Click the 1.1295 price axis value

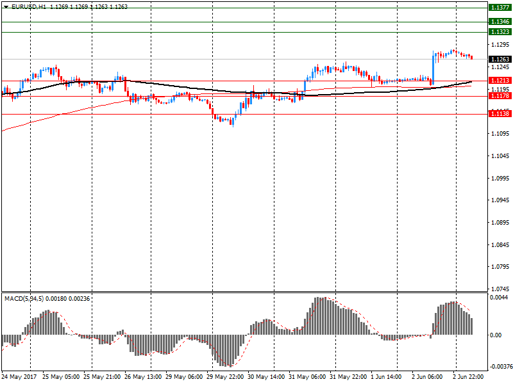pos(500,44)
